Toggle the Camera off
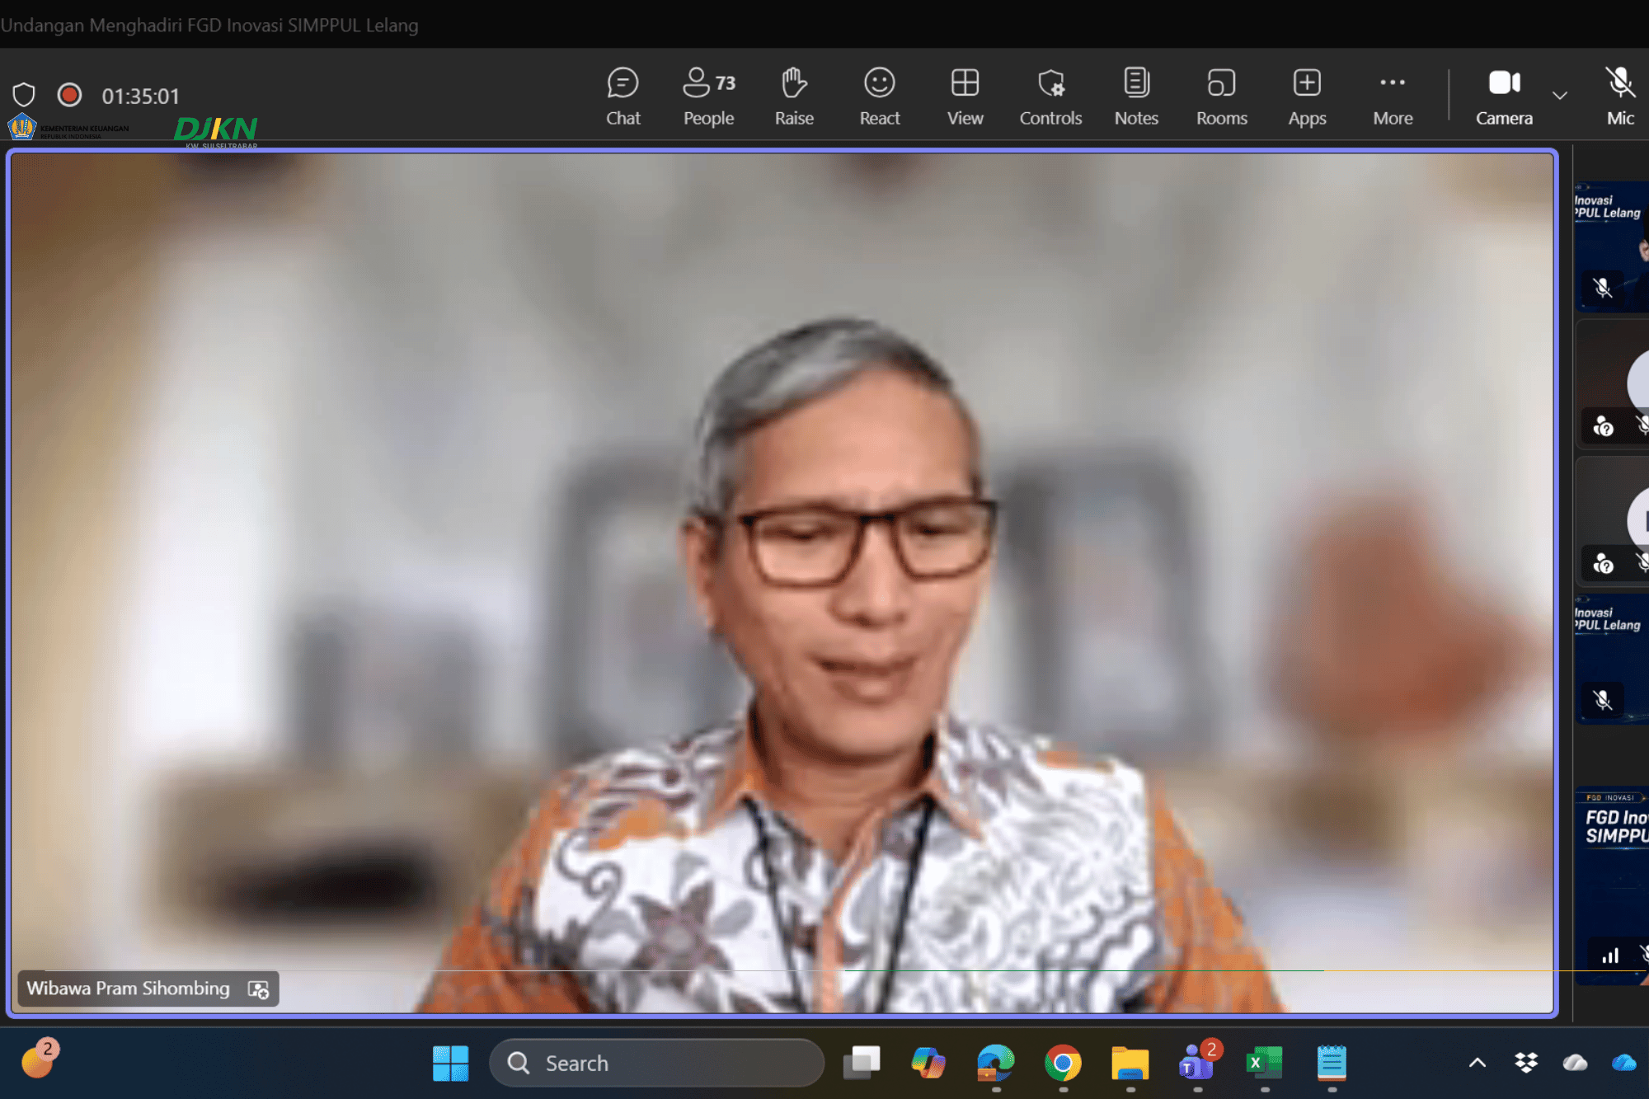Image resolution: width=1649 pixels, height=1099 pixels. [1504, 96]
